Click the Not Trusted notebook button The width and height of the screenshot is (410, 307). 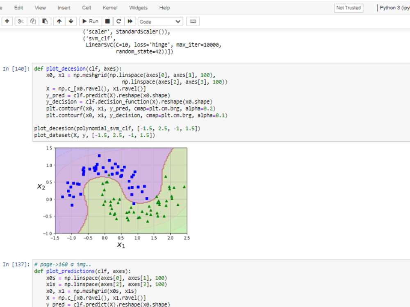pyautogui.click(x=348, y=8)
